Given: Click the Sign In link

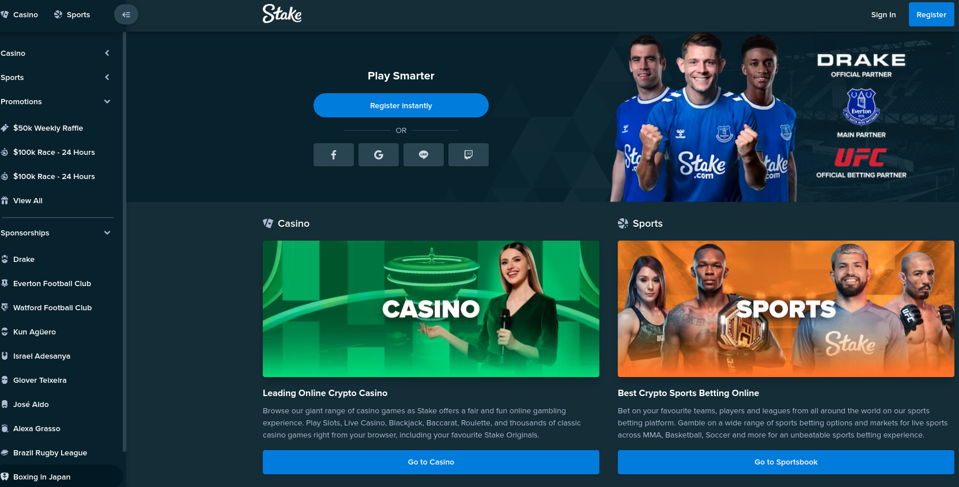Looking at the screenshot, I should (884, 14).
